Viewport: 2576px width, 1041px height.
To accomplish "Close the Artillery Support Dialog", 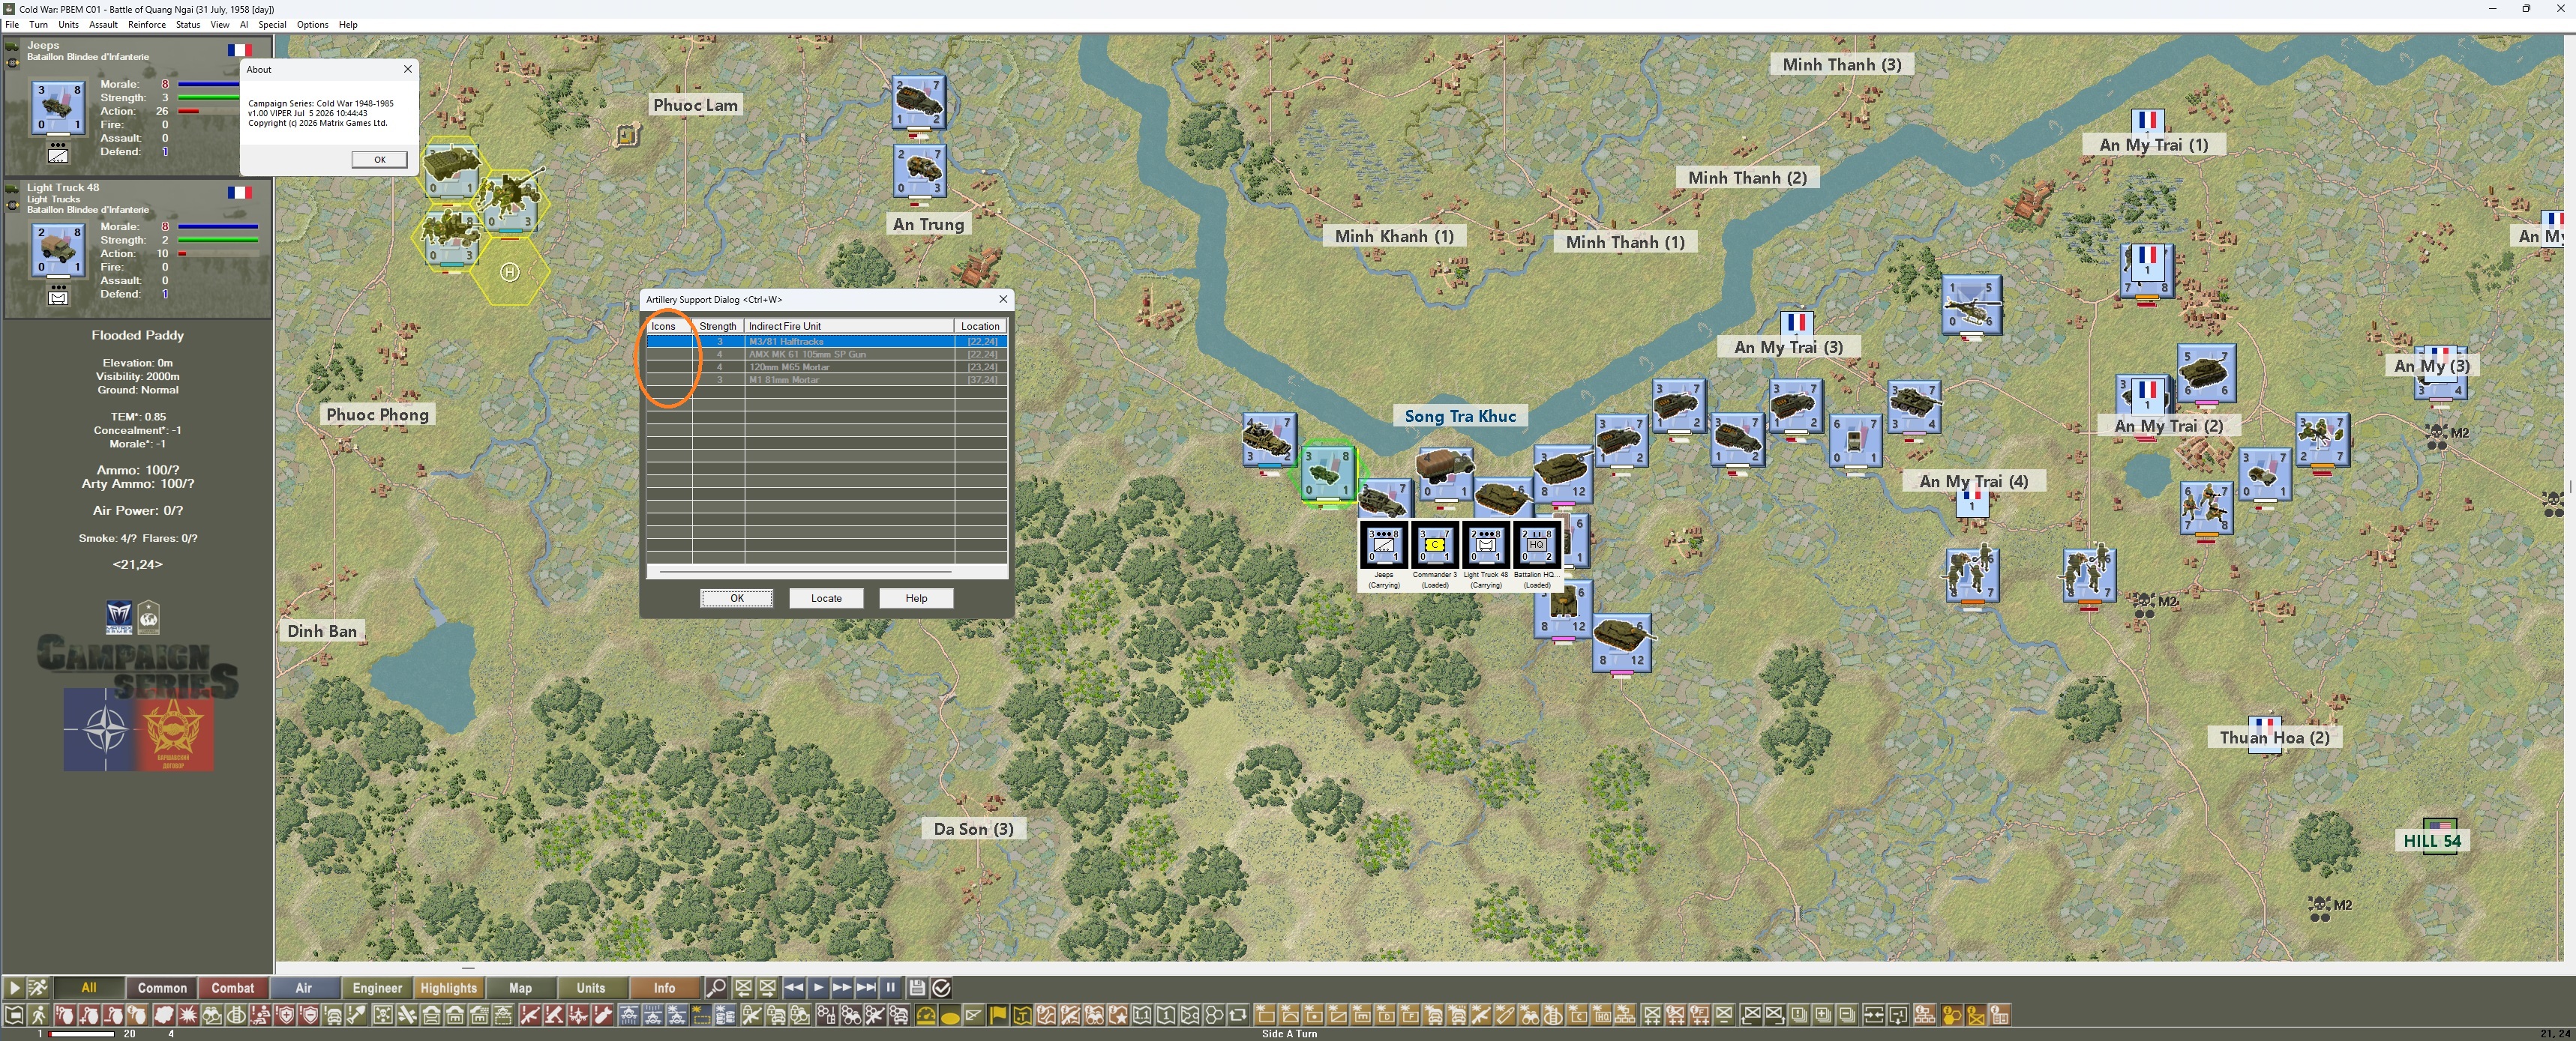I will [x=1003, y=299].
